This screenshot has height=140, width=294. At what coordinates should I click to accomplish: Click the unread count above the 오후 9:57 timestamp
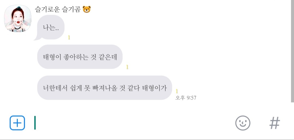[x=177, y=91]
